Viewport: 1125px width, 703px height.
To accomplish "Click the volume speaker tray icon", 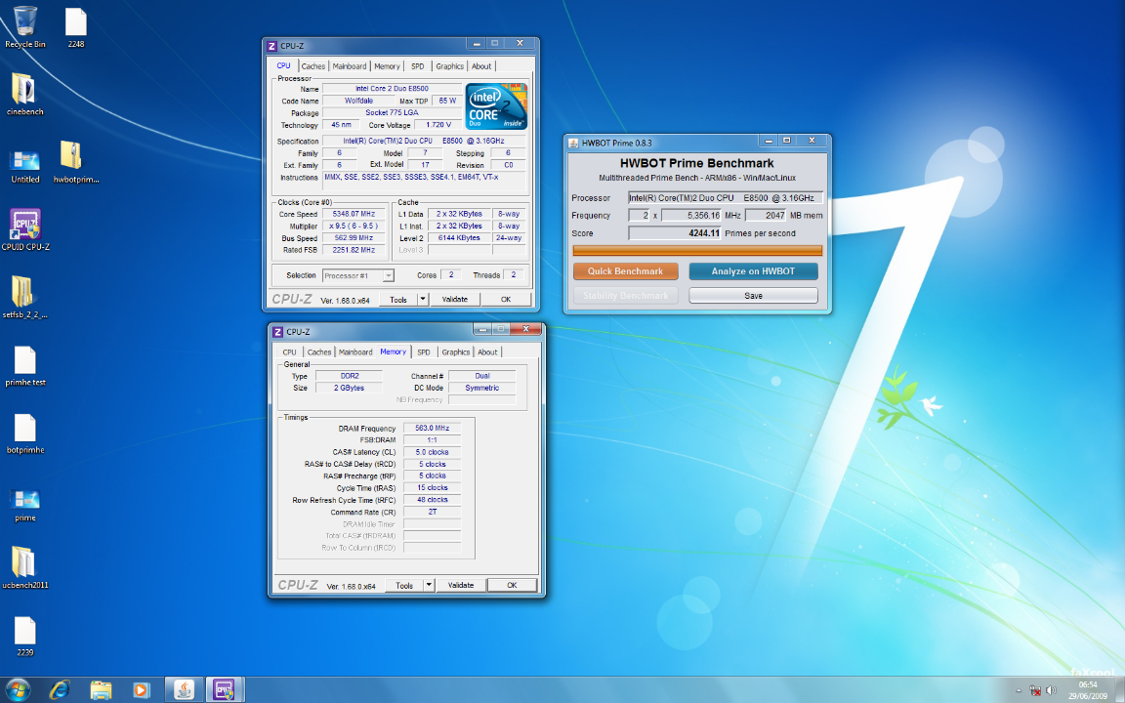I will pyautogui.click(x=1051, y=691).
